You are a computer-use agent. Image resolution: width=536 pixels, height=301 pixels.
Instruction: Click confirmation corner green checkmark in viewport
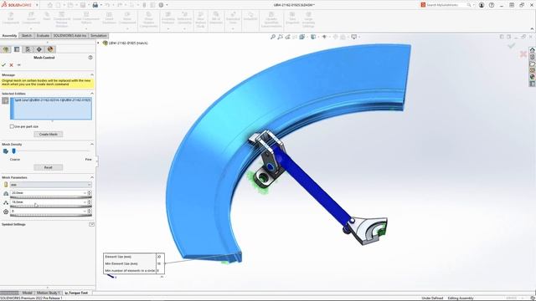(x=512, y=45)
